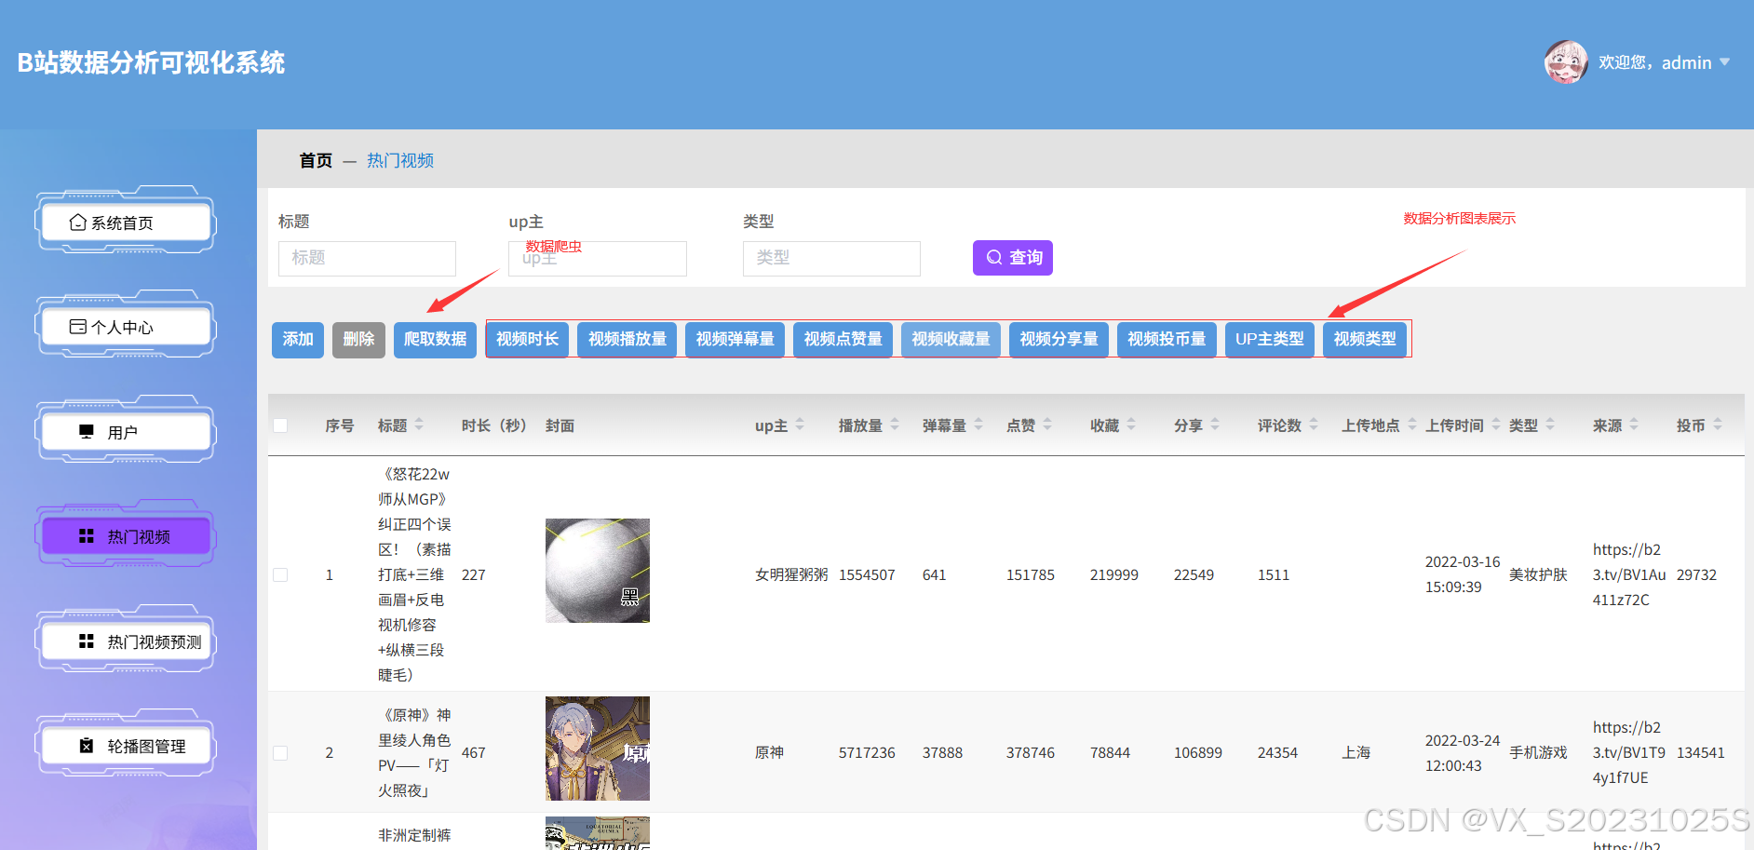Select 热门视频 sidebar item
1754x850 pixels.
coord(126,536)
